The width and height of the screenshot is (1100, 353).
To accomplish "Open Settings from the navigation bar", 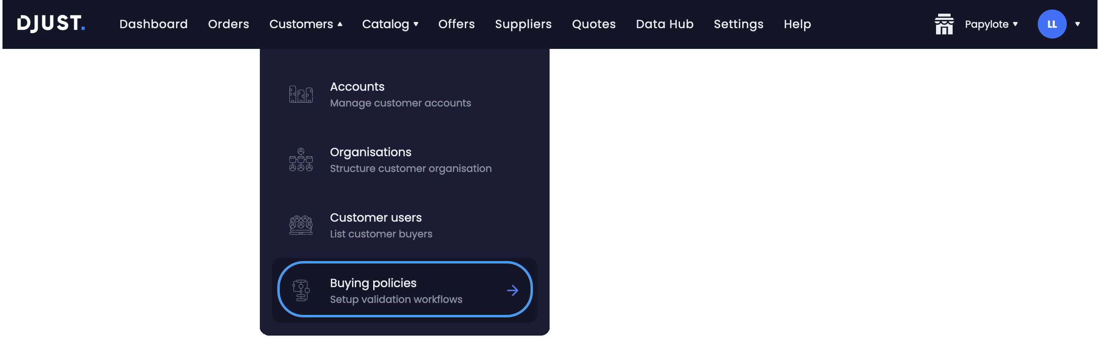I will pos(739,24).
